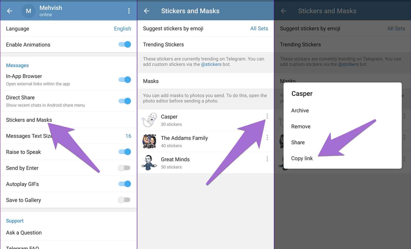The image size is (411, 249).
Task: Open Trending Stickers
Action: point(206,45)
